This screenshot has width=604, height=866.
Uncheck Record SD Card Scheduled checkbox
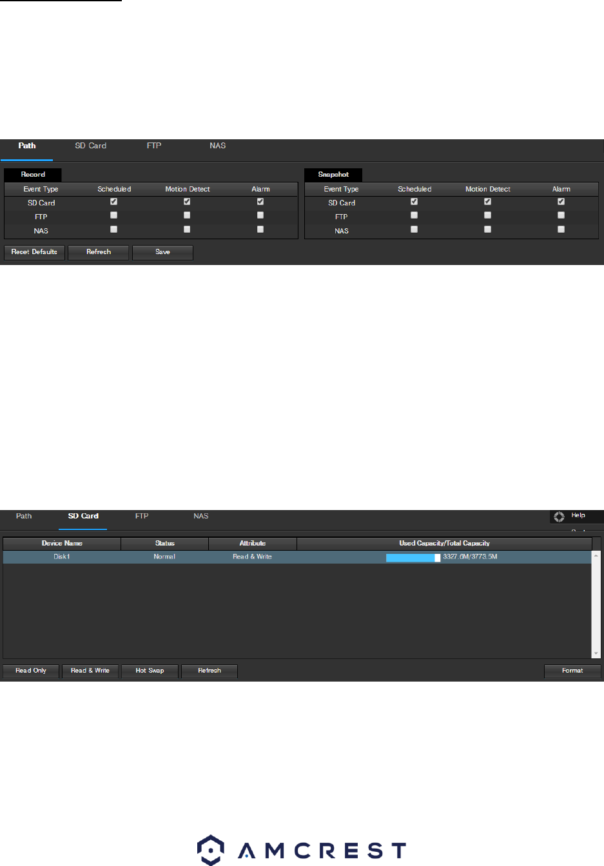coord(113,202)
